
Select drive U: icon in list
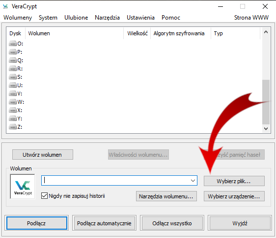13,85
